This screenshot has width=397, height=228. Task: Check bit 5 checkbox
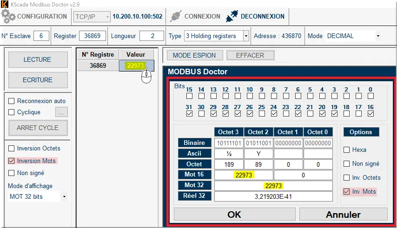point(310,96)
